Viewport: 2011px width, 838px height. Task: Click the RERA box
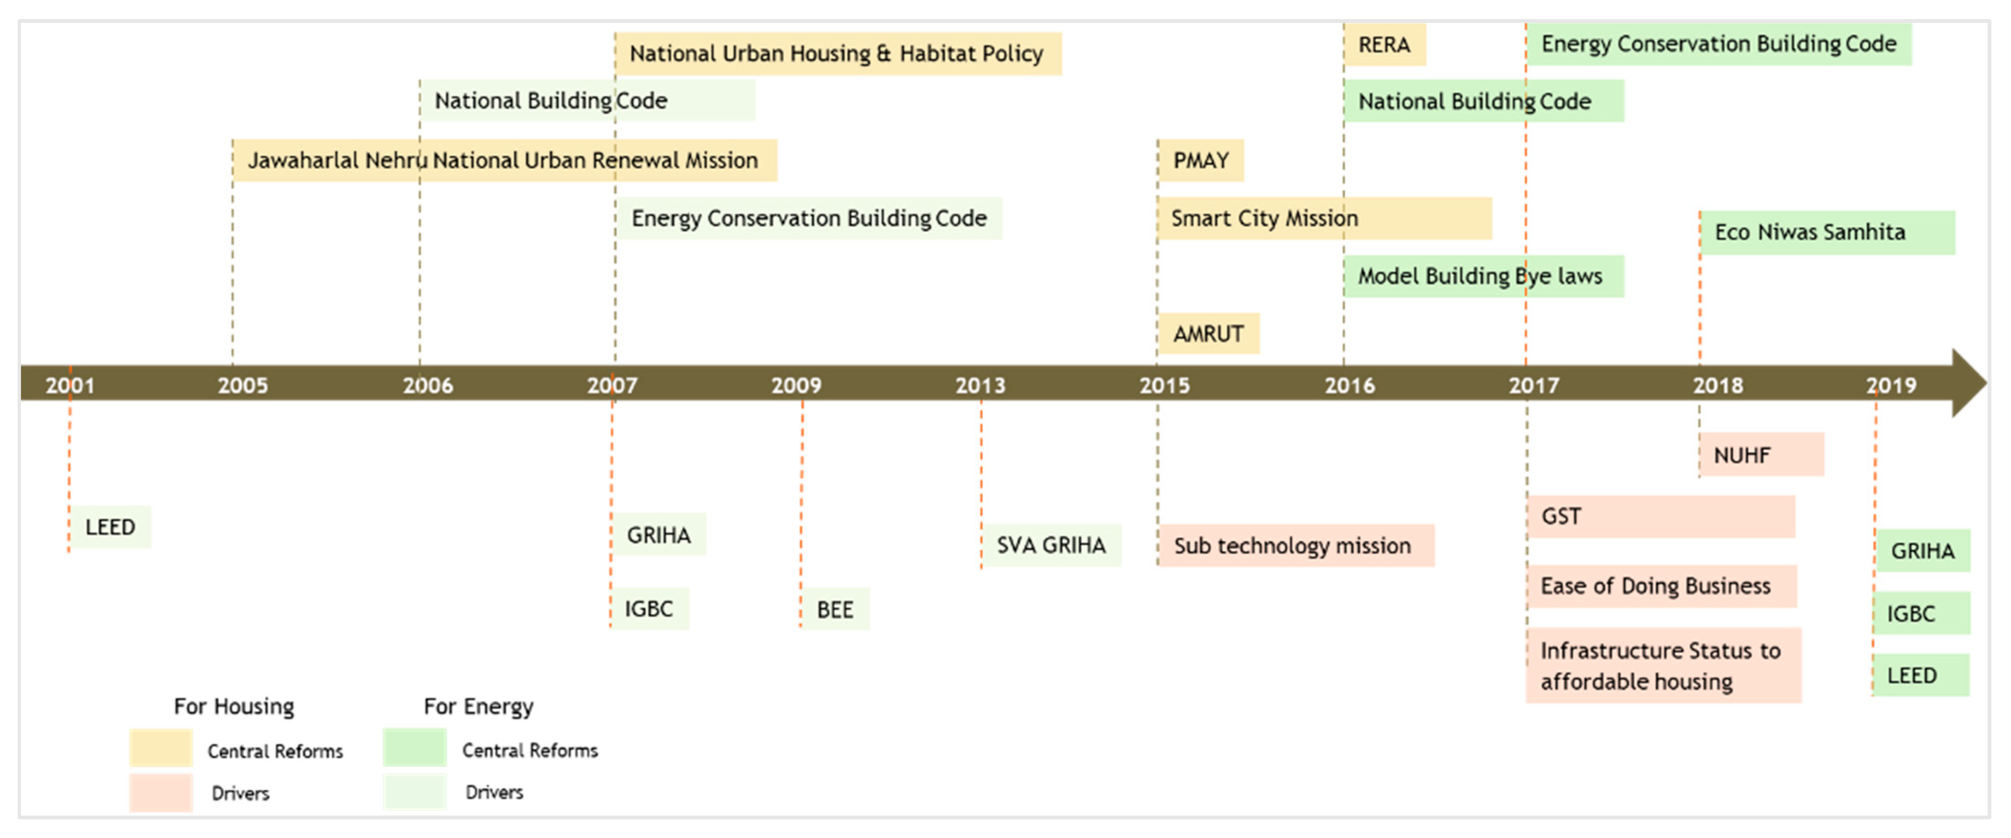click(1384, 44)
